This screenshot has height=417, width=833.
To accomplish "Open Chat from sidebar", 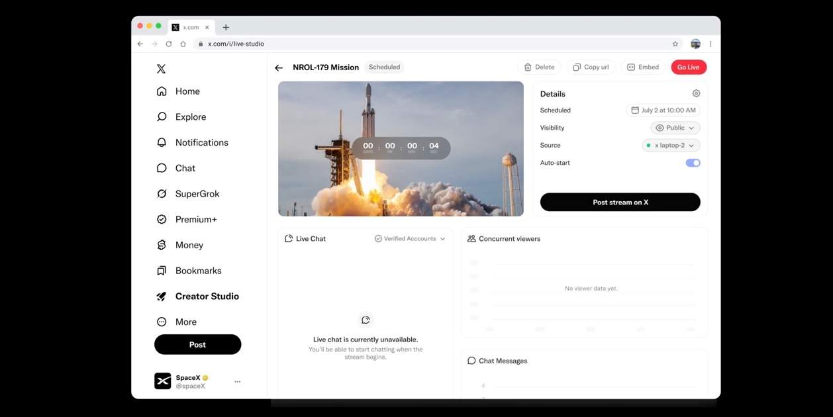I will [x=175, y=168].
